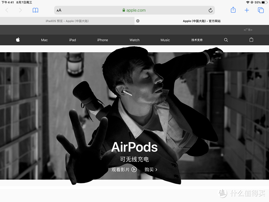Screen dimensions: 269x202
Task: Open the iPad menu item
Action: [72, 40]
